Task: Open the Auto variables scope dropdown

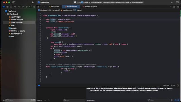Action: point(40,100)
